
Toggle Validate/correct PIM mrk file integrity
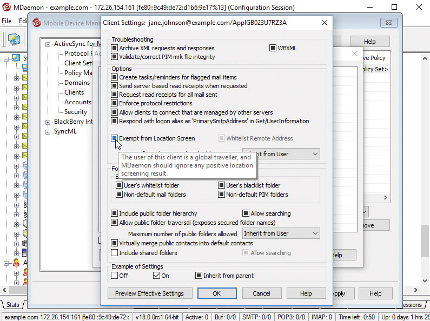pos(114,57)
